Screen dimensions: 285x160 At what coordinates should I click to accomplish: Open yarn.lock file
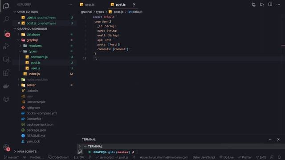pos(33,141)
